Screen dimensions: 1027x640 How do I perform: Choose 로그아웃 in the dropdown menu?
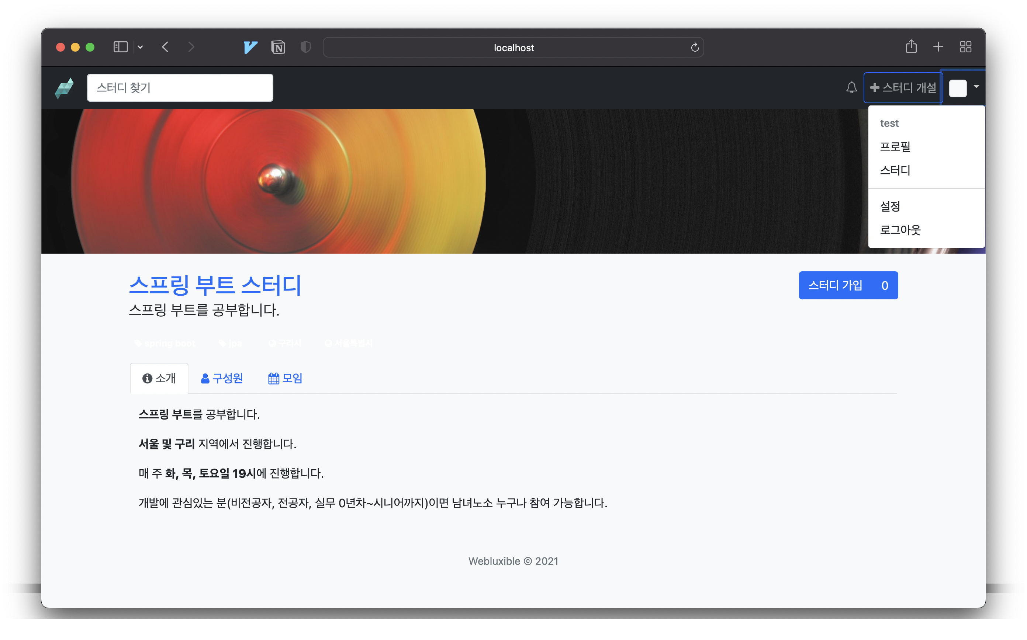(x=900, y=230)
